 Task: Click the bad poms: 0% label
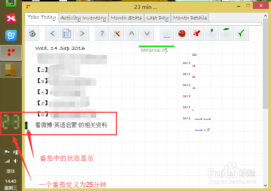154,50
